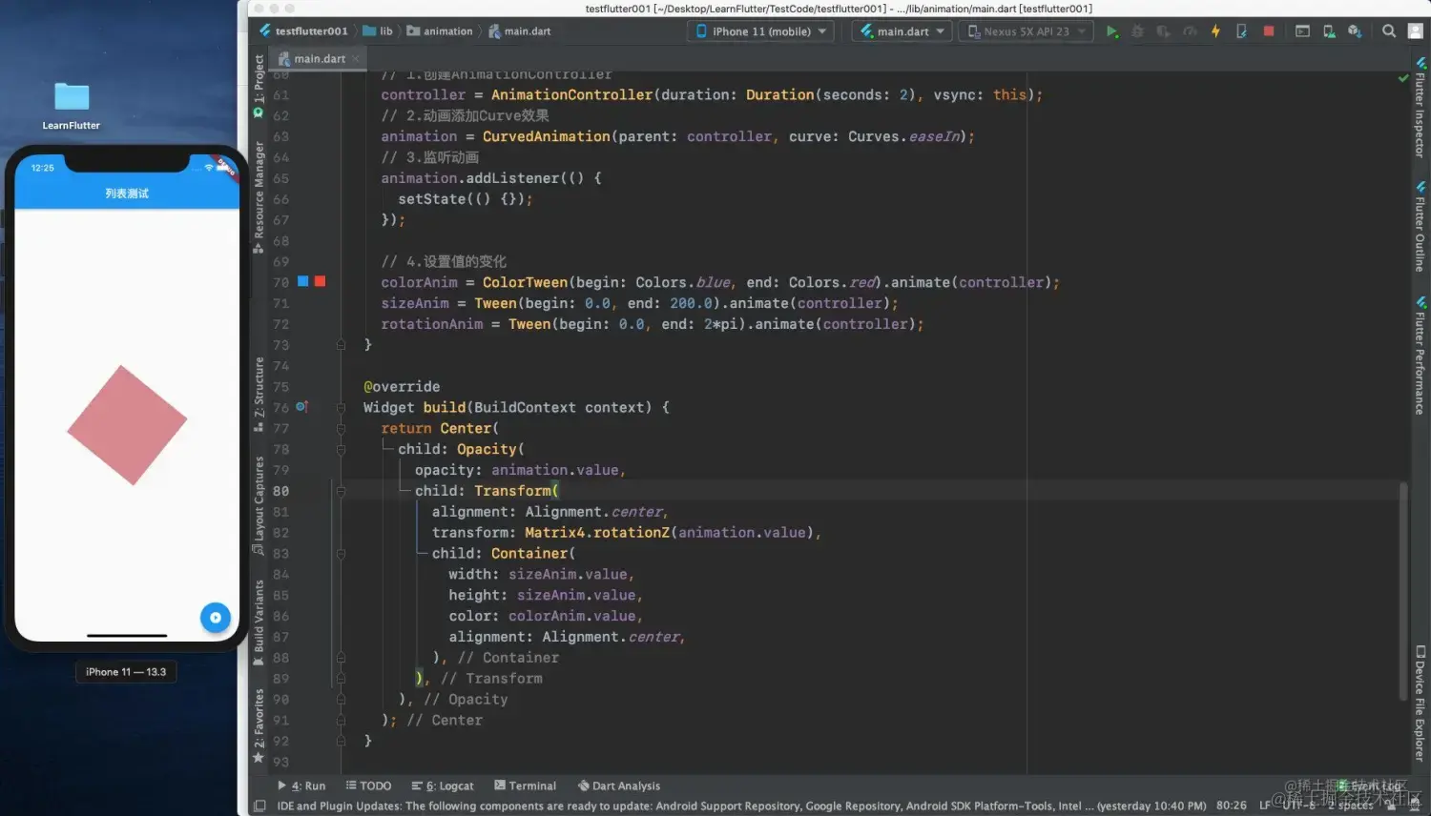The width and height of the screenshot is (1431, 816).
Task: Click the Attach debugger to process icon
Action: click(1241, 31)
